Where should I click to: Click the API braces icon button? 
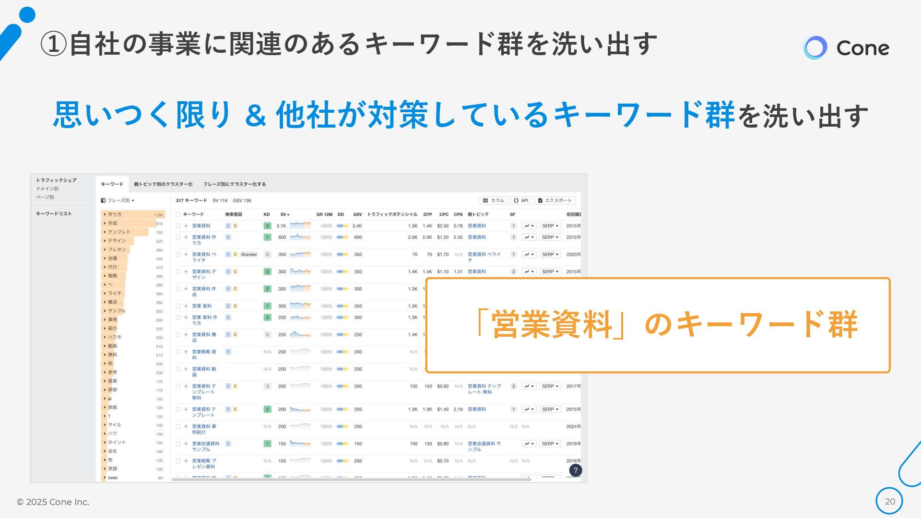(x=521, y=200)
